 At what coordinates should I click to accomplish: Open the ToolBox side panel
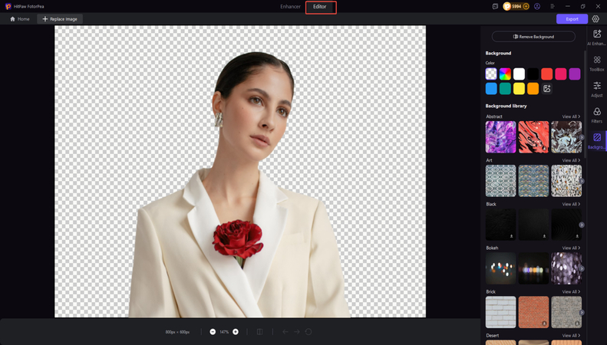tap(596, 64)
